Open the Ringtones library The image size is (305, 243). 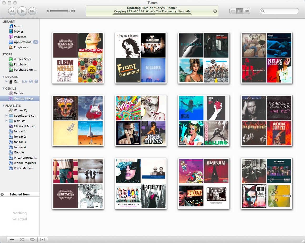[21, 47]
